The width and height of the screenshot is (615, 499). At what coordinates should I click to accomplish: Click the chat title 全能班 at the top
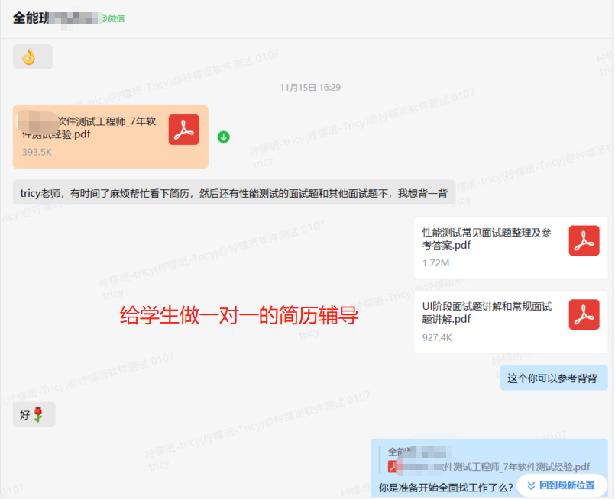(x=31, y=18)
